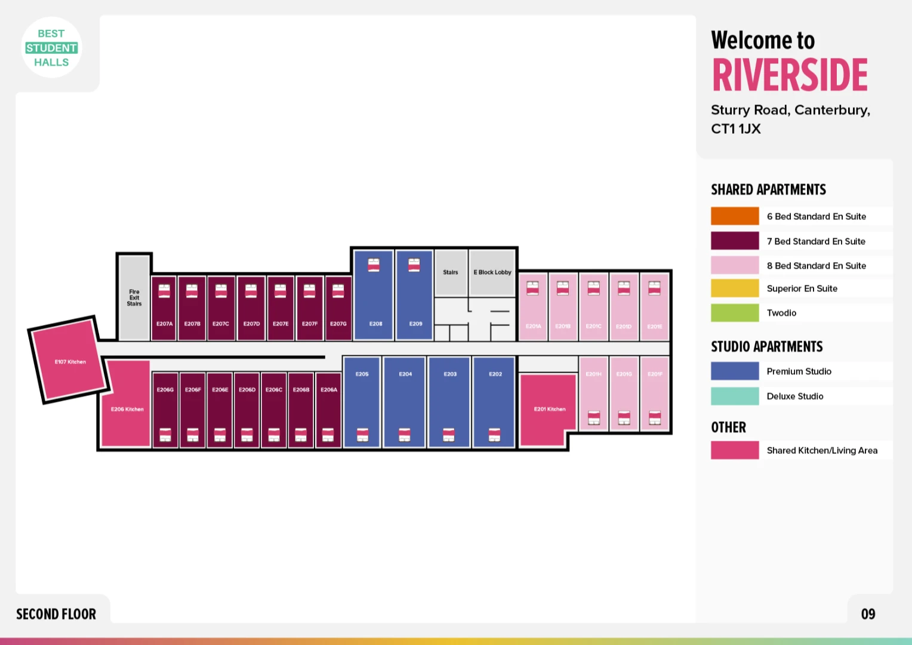Click the bed icon in room E207F

[x=309, y=291]
